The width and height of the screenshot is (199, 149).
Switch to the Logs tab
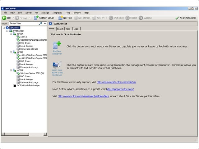[x=76, y=29]
